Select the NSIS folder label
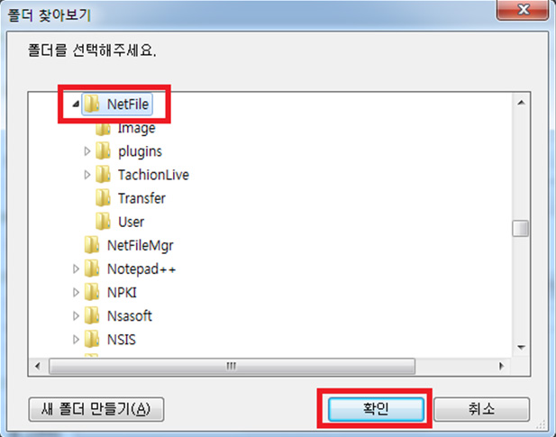The image size is (556, 437). coord(122,340)
